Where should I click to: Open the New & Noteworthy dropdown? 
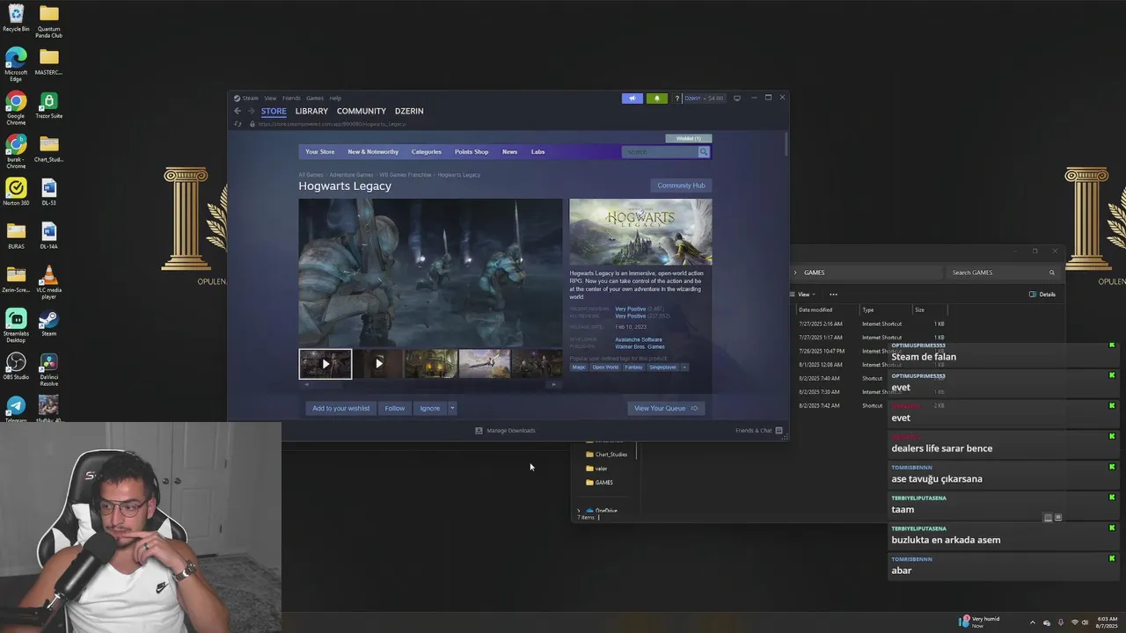pyautogui.click(x=373, y=152)
